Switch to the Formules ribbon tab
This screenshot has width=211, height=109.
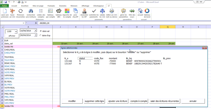51,6
